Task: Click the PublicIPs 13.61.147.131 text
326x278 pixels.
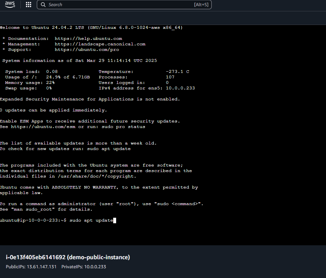Action: tap(31, 267)
